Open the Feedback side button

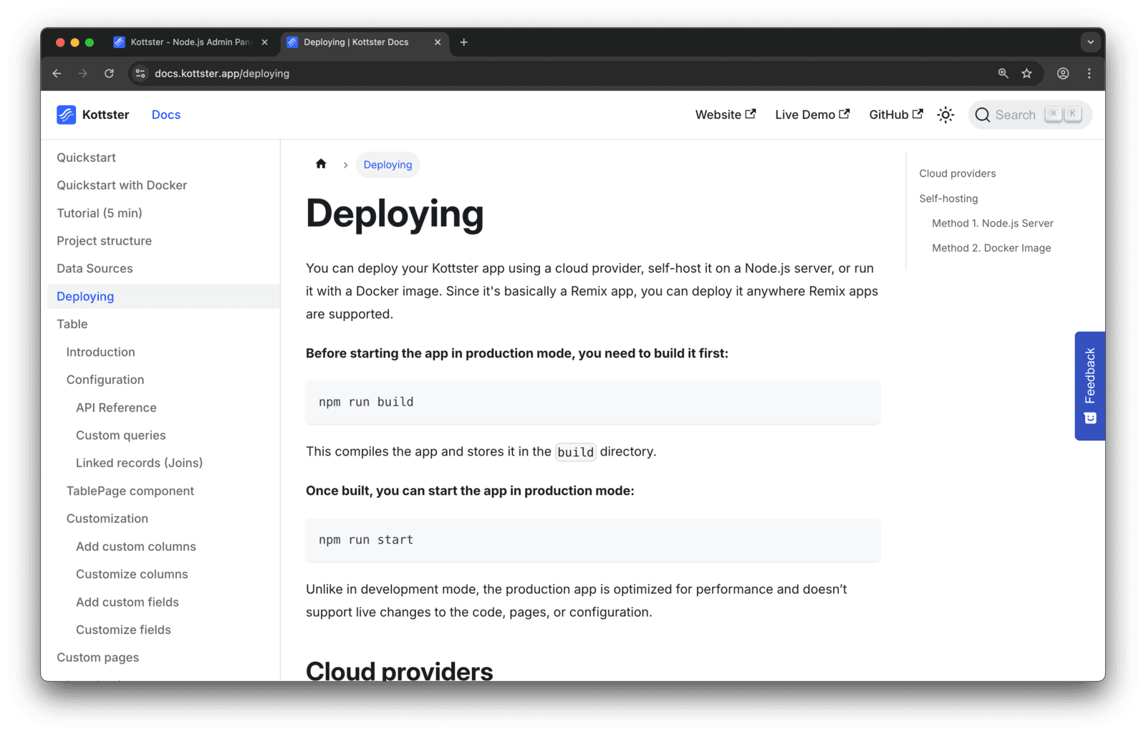(1089, 385)
